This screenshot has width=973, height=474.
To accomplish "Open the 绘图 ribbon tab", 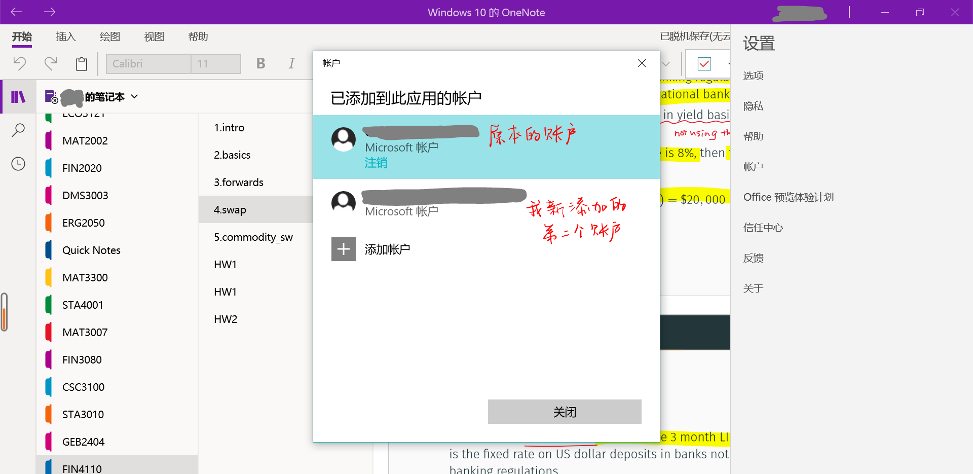I will click(x=110, y=37).
